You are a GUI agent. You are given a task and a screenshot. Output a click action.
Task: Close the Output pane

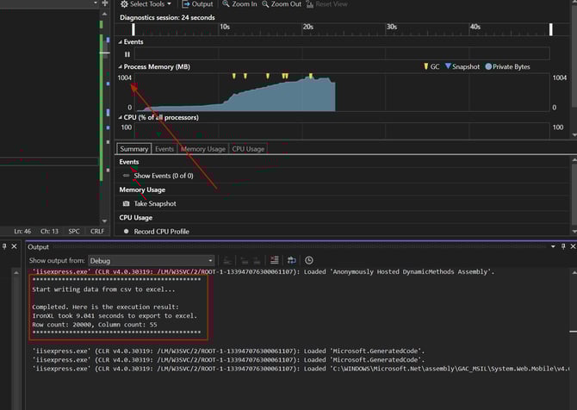pyautogui.click(x=573, y=246)
